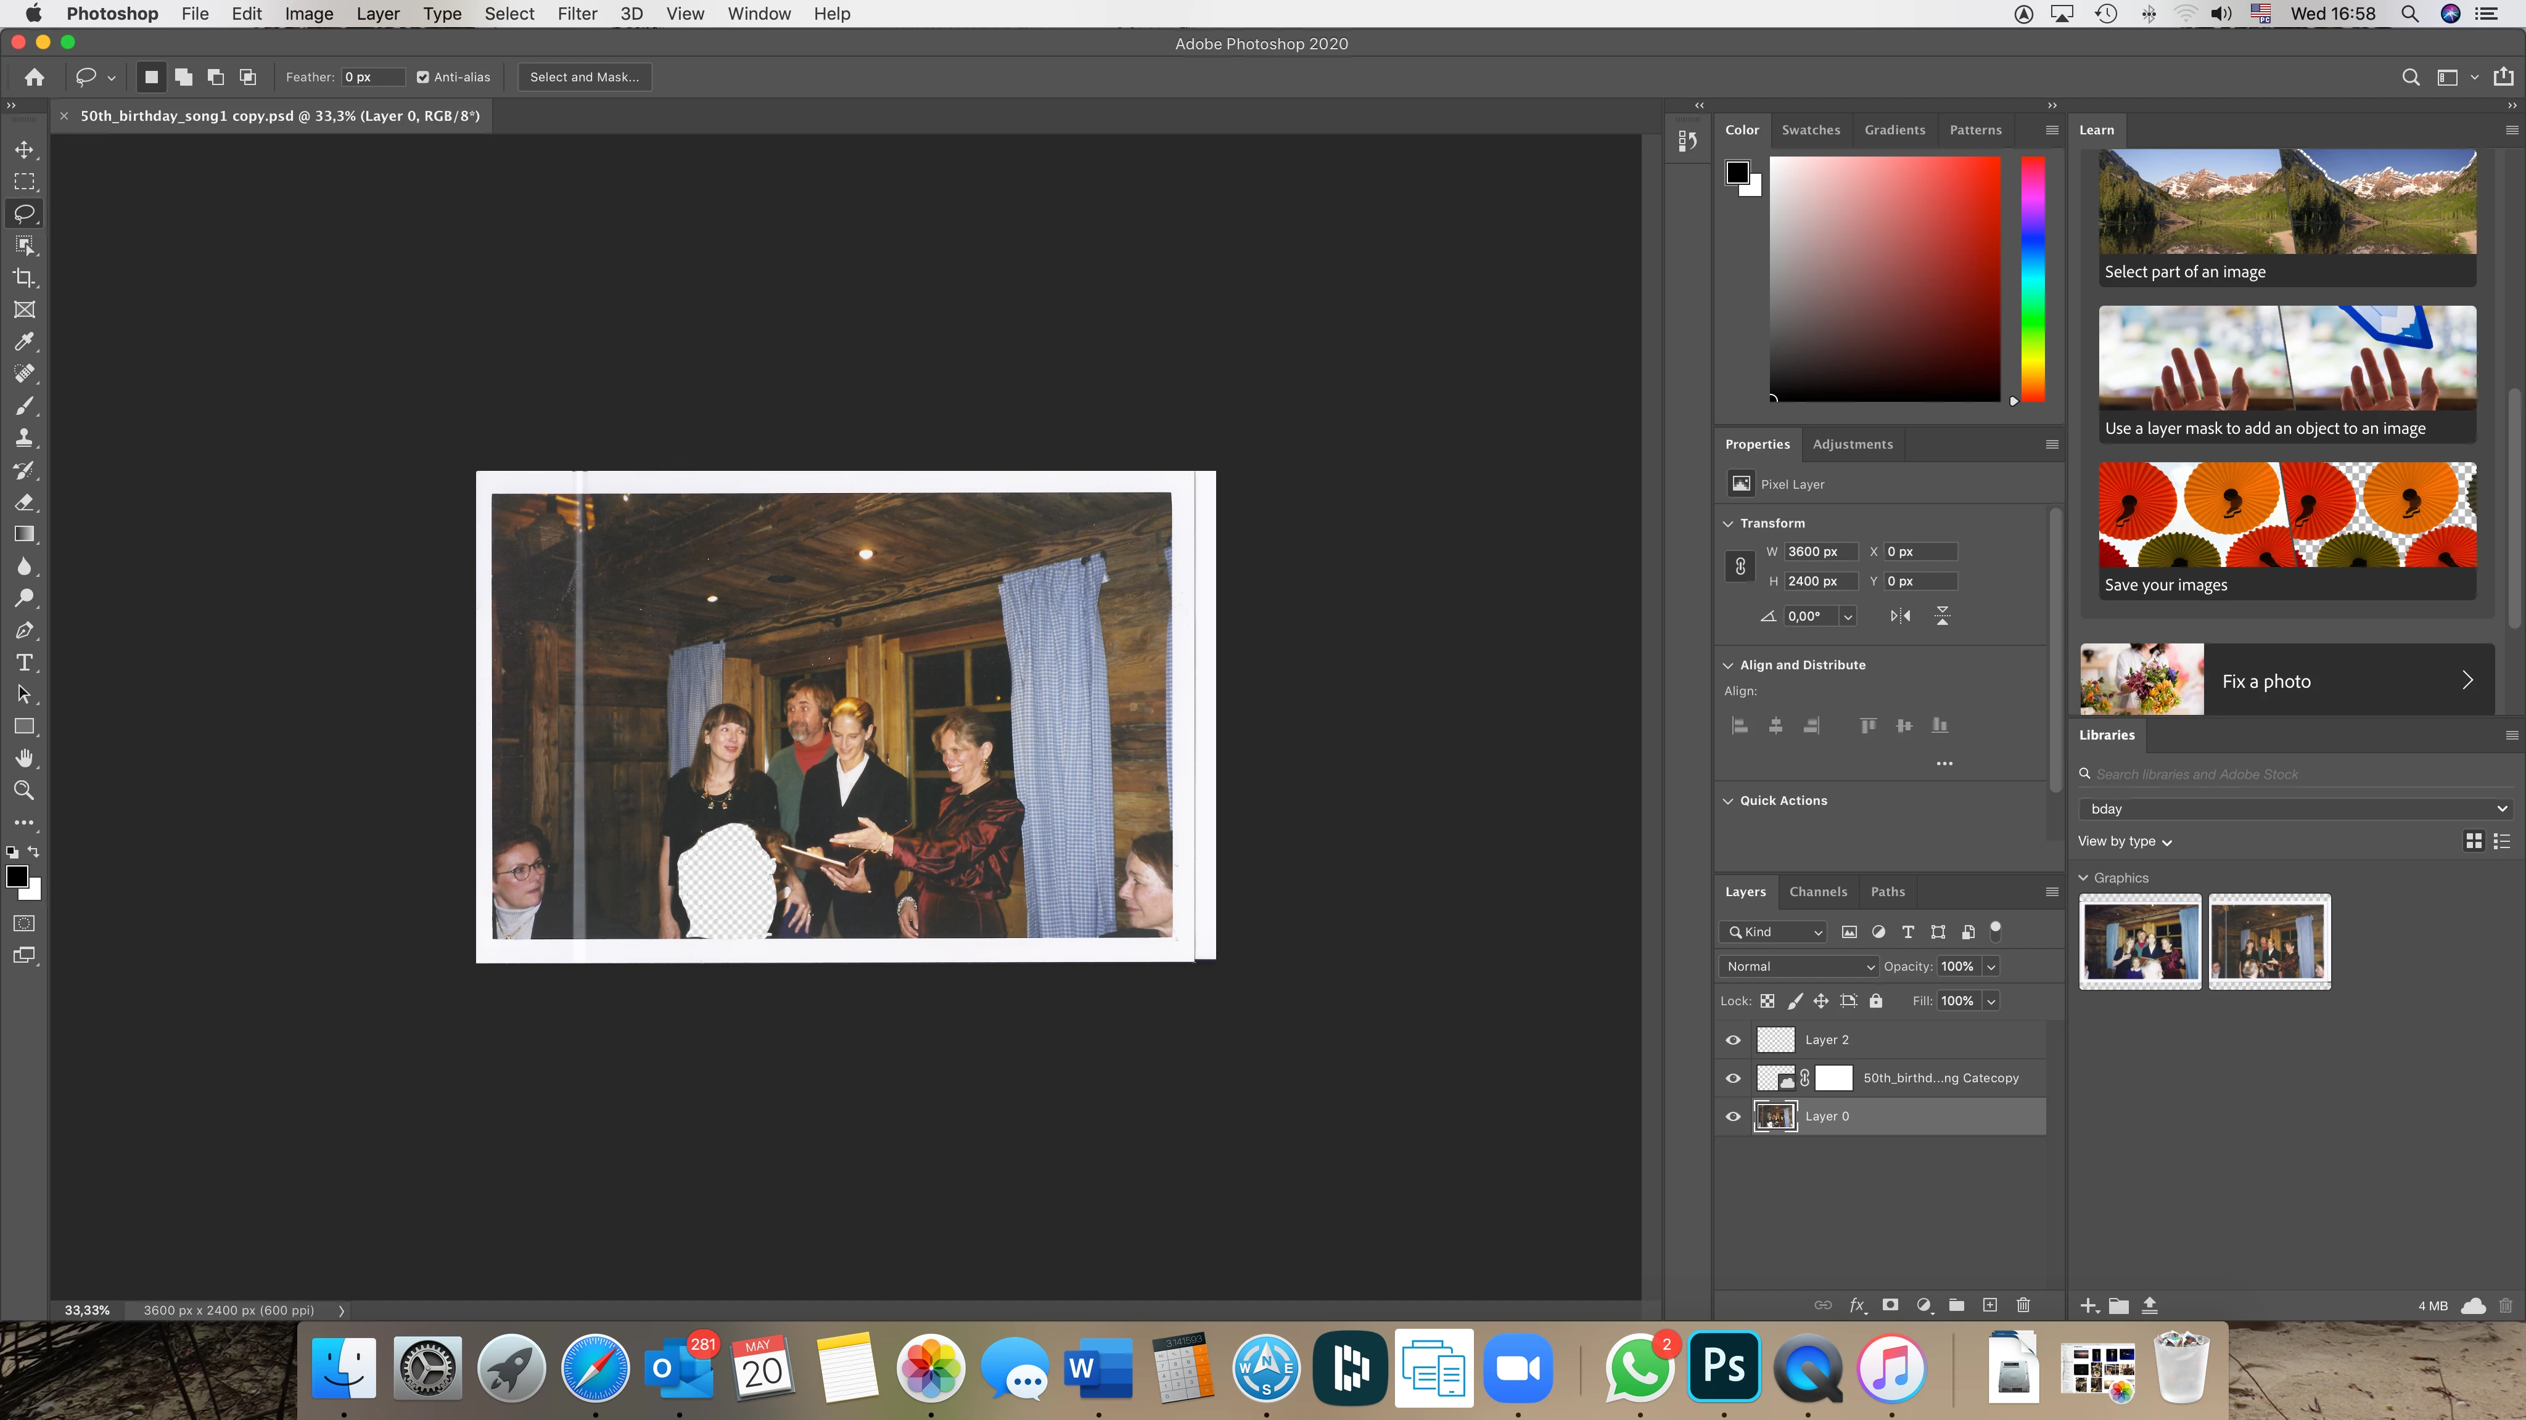The height and width of the screenshot is (1420, 2526).
Task: Toggle the Anti-alias checkbox
Action: tap(422, 76)
